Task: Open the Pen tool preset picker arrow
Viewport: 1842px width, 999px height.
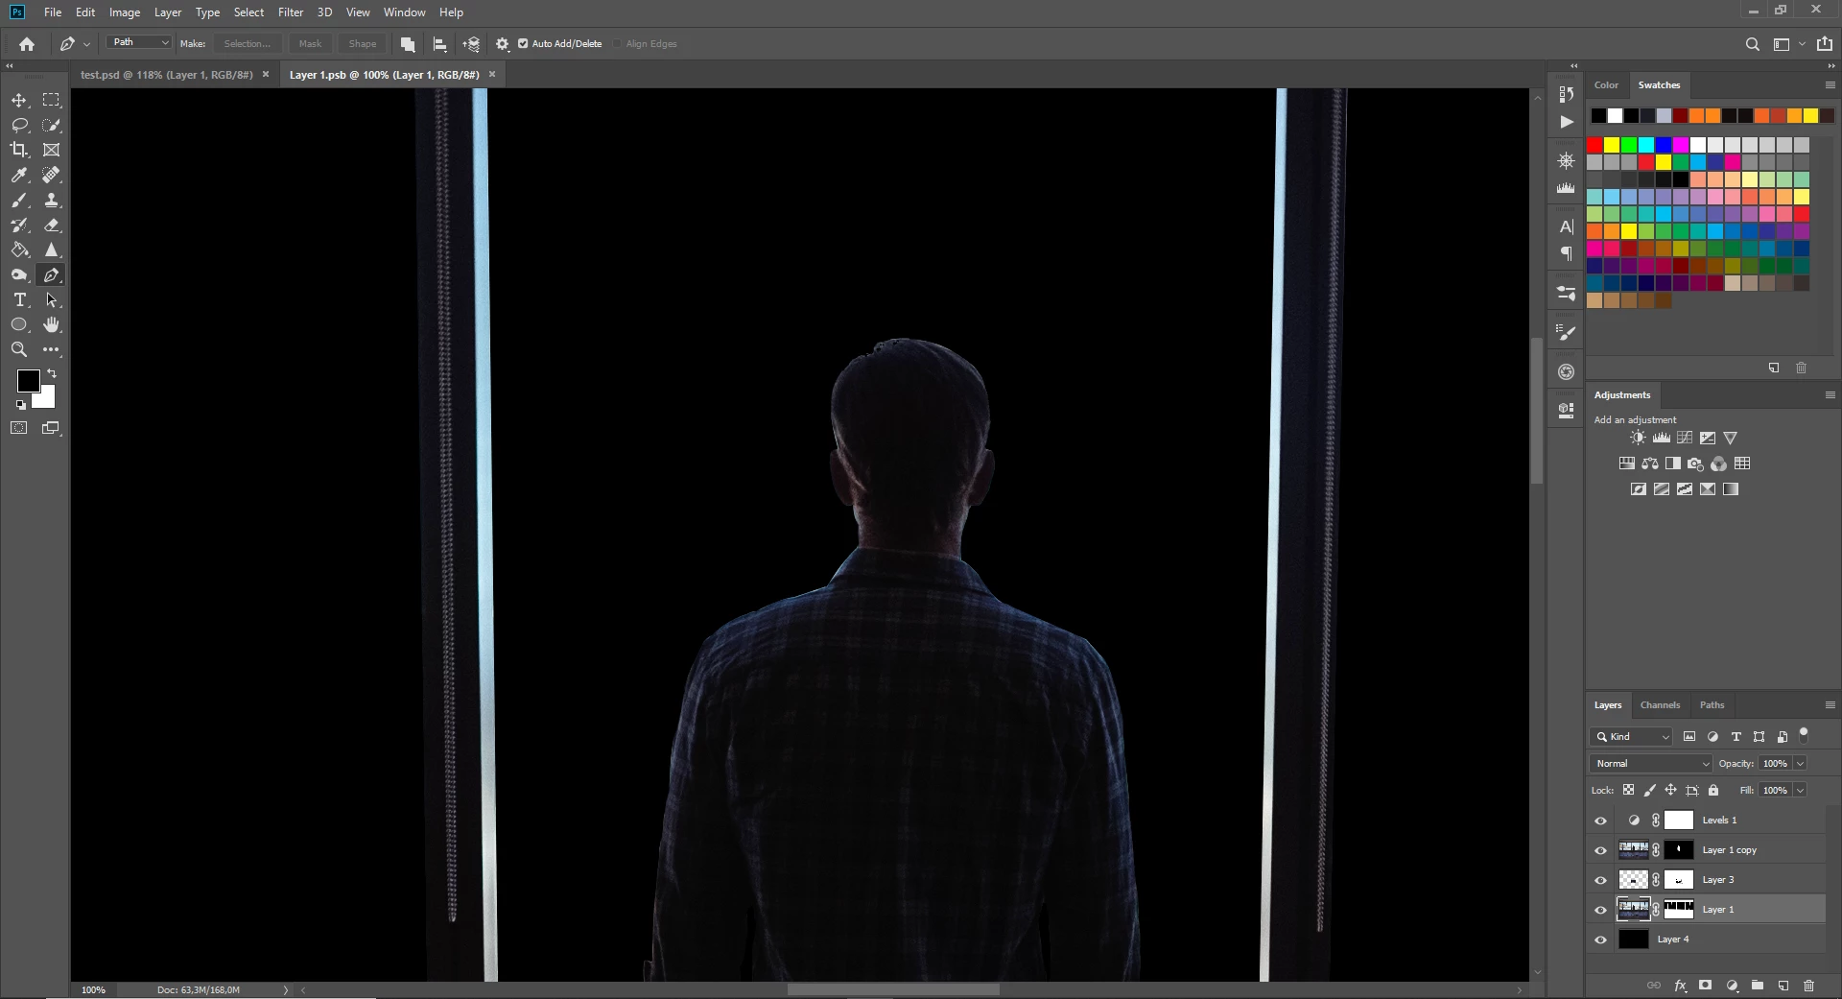Action: click(86, 44)
